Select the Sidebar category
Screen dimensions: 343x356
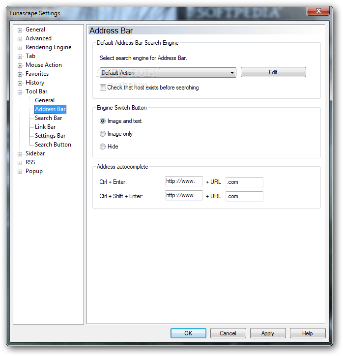tap(35, 153)
